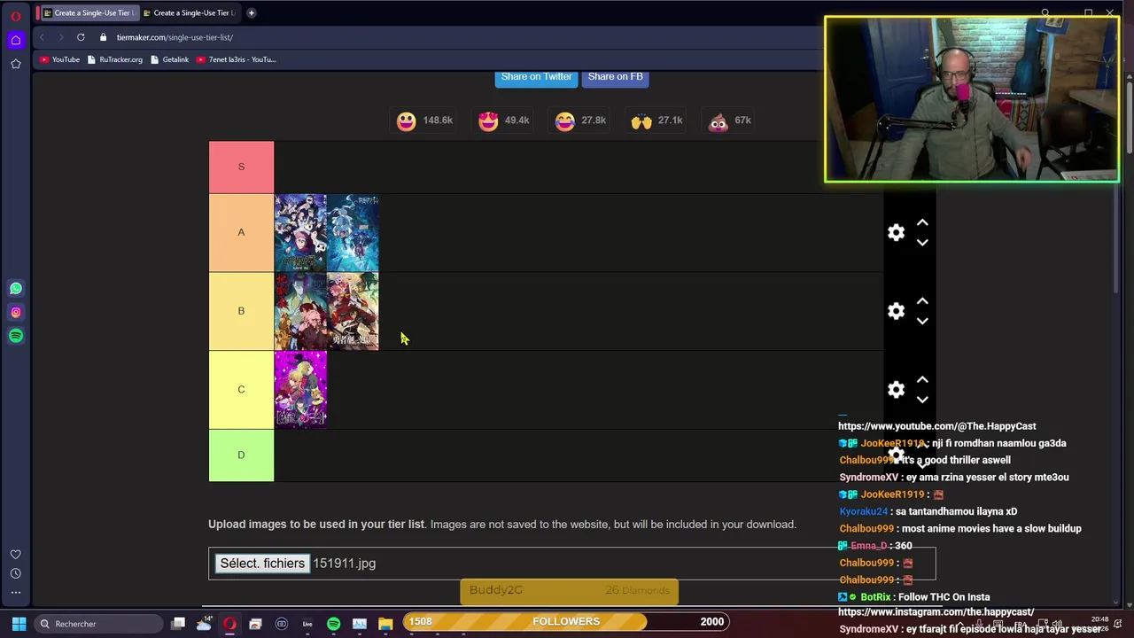Select the second anime poster in tier B
This screenshot has width=1134, height=638.
(353, 311)
